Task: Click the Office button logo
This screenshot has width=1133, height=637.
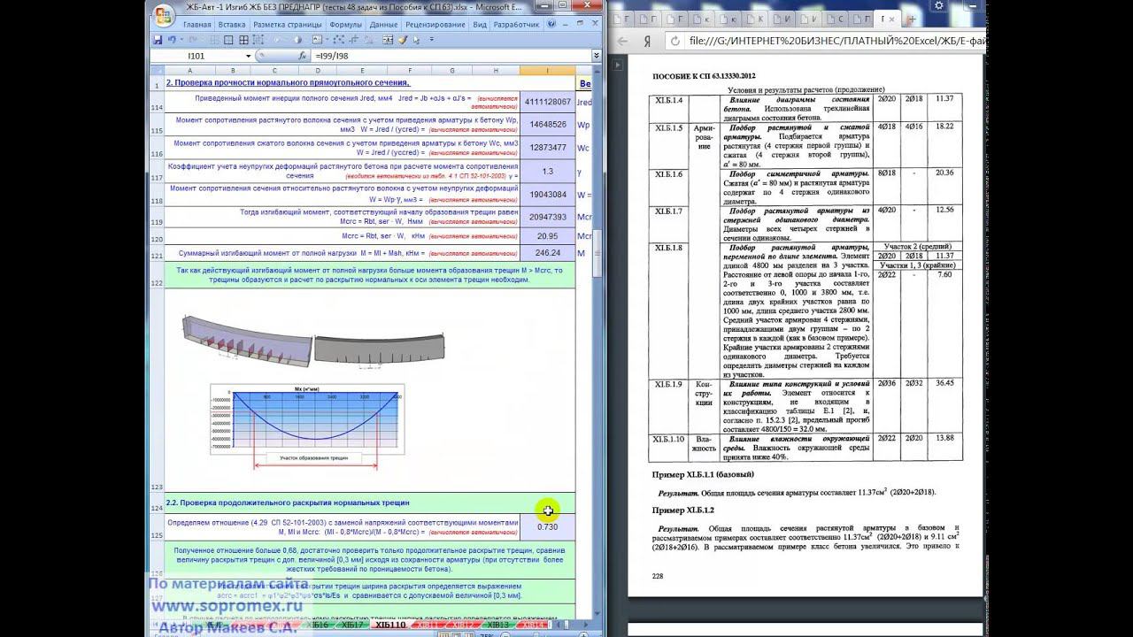Action: pyautogui.click(x=163, y=15)
